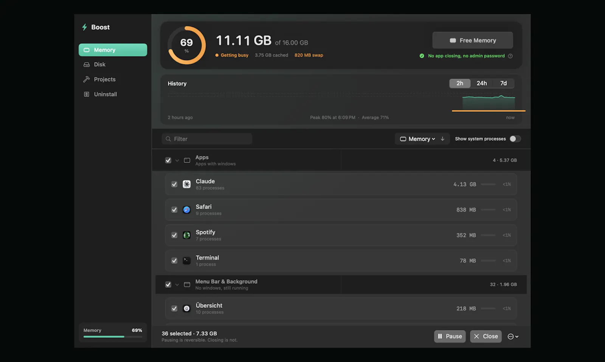
Task: Uncheck the Apps group checkbox
Action: coord(168,160)
